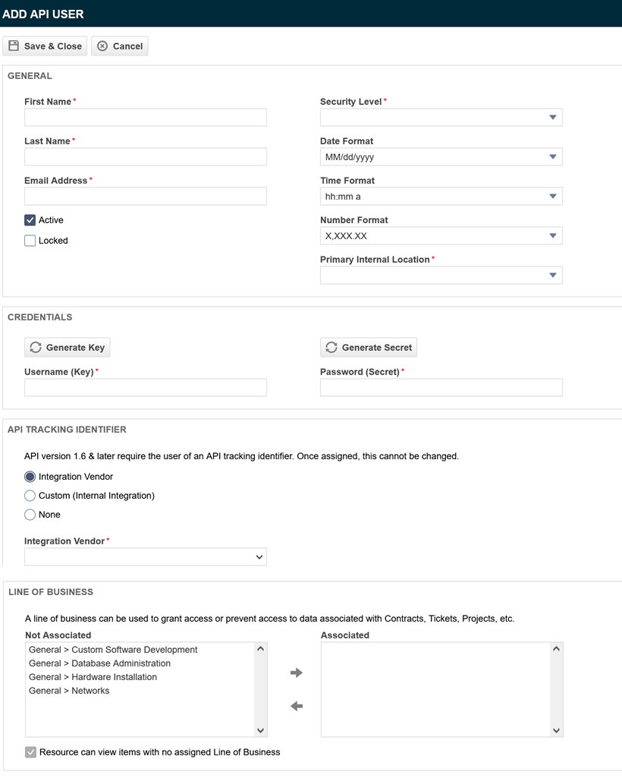Open the Integration Vendor dropdown
Viewport: 622px width, 778px height.
point(145,557)
